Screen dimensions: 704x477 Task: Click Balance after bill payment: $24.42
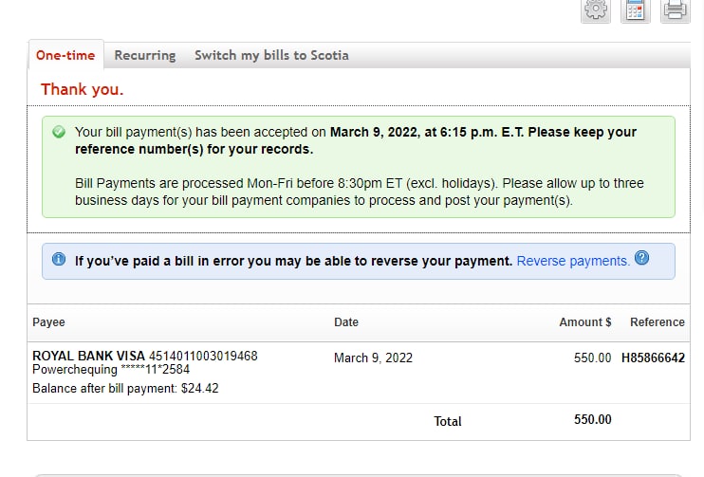click(125, 389)
